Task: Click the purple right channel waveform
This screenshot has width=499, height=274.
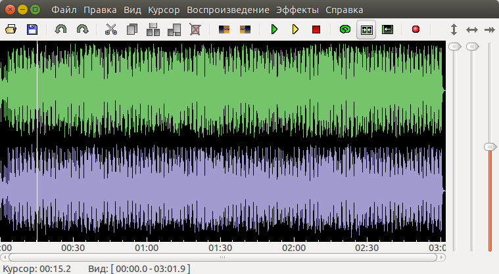Action: 223,191
